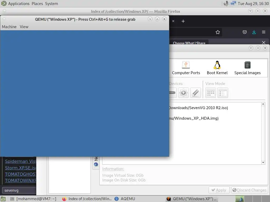Click the pencil edit device icon in AQEMU
This screenshot has width=270, height=202.
196,93
